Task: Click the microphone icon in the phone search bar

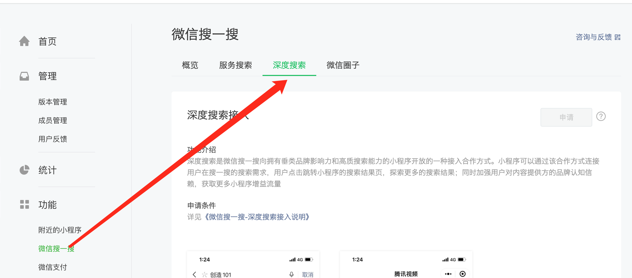Action: click(x=291, y=274)
